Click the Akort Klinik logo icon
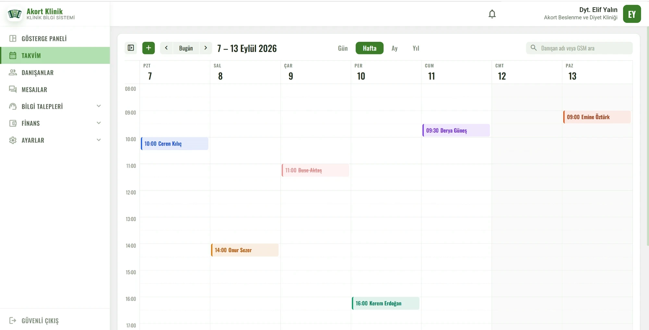This screenshot has width=649, height=330. pyautogui.click(x=15, y=14)
